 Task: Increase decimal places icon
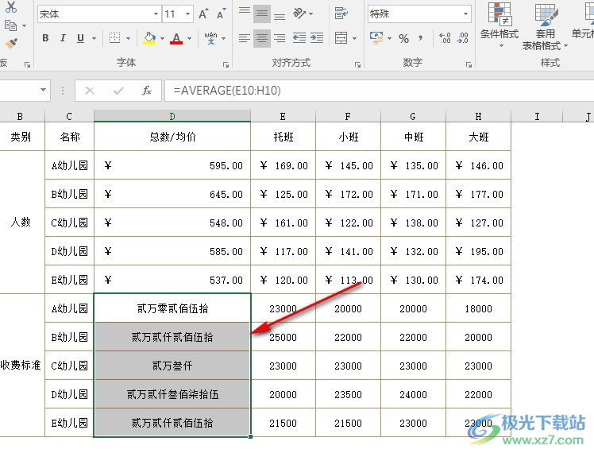tap(445, 38)
